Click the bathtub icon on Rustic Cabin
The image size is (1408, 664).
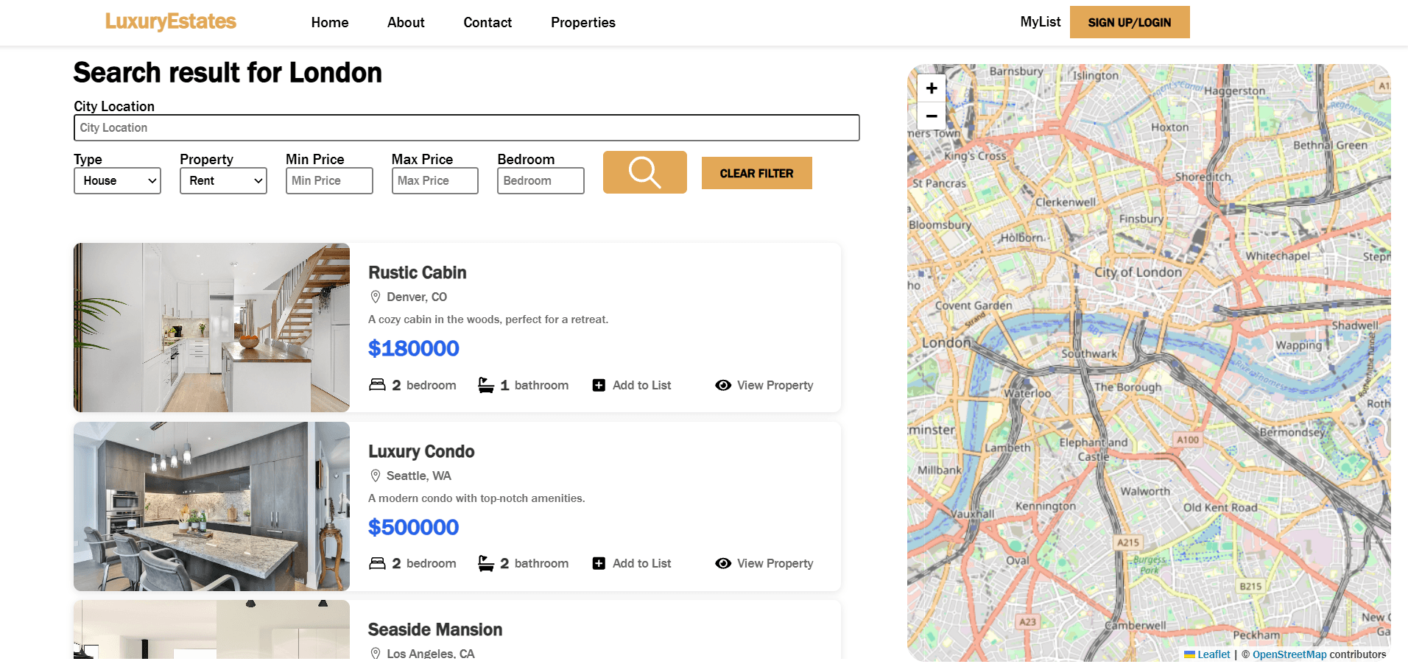tap(486, 384)
